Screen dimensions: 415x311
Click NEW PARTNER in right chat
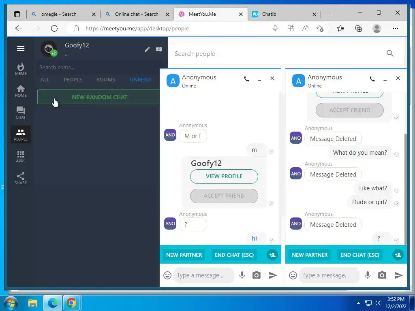[310, 255]
